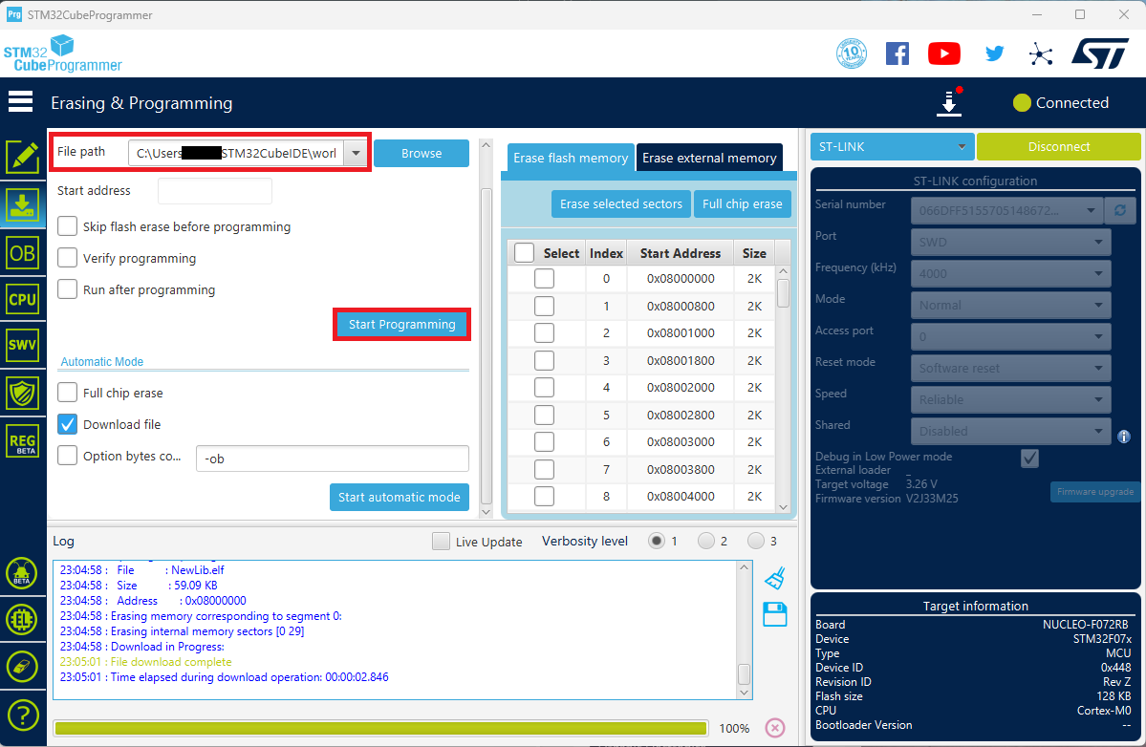
Task: Switch to Erase external memory tab
Action: 709,158
